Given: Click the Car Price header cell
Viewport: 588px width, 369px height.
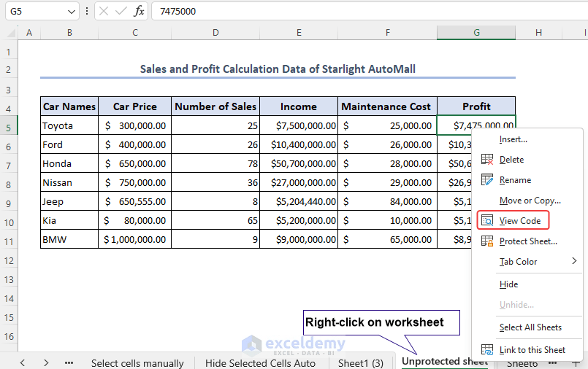Looking at the screenshot, I should tap(135, 106).
